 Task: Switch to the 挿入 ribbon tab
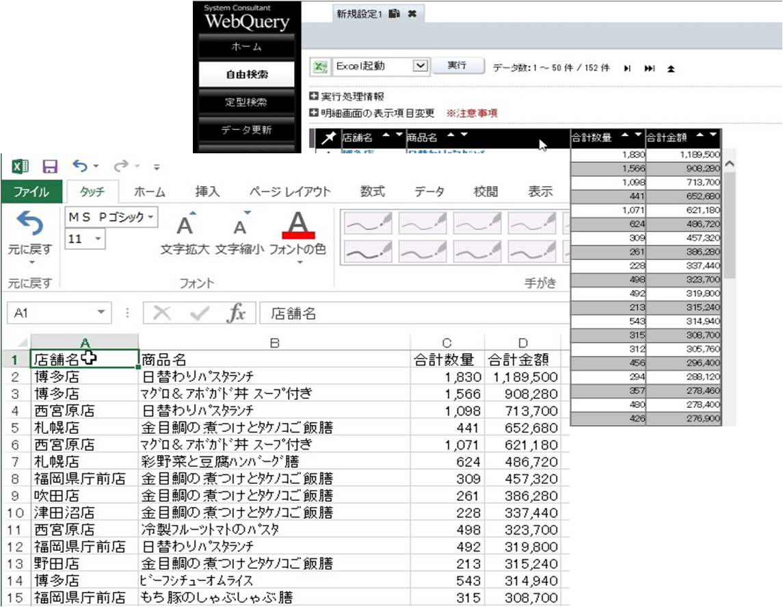tap(207, 192)
